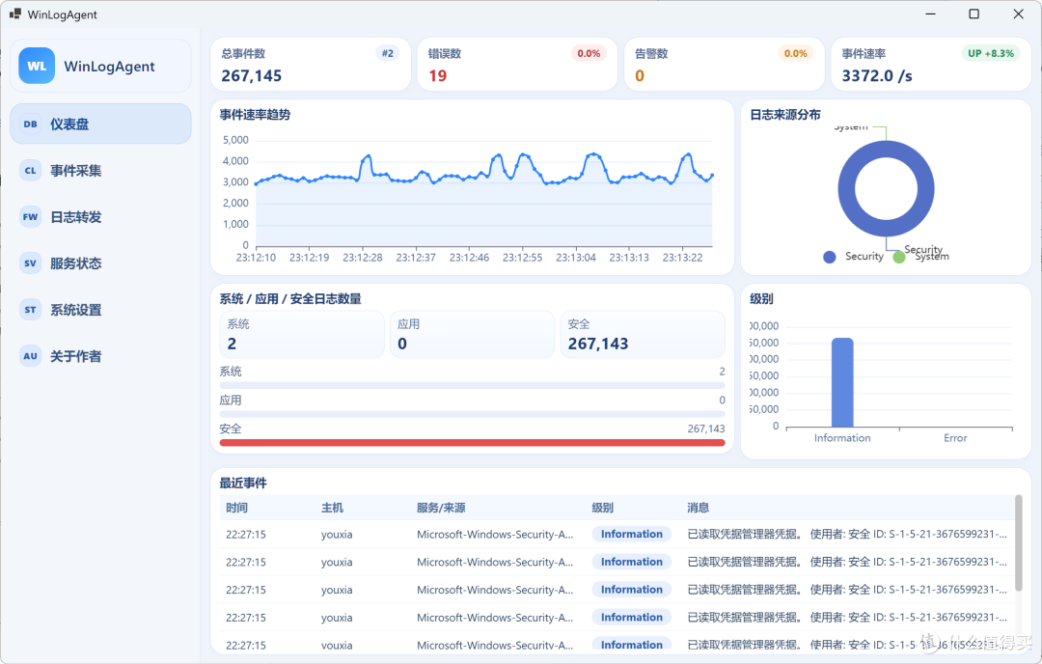Click the 最近事件 section title
The image size is (1042, 664).
(x=243, y=484)
